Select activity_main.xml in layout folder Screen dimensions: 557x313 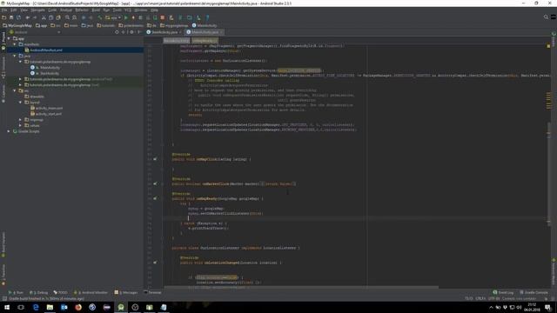46,108
